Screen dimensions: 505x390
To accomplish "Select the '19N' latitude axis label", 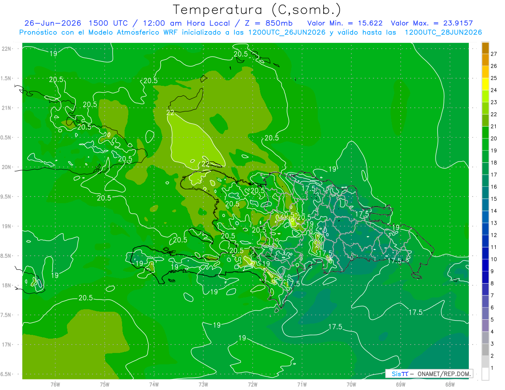I will (x=7, y=226).
